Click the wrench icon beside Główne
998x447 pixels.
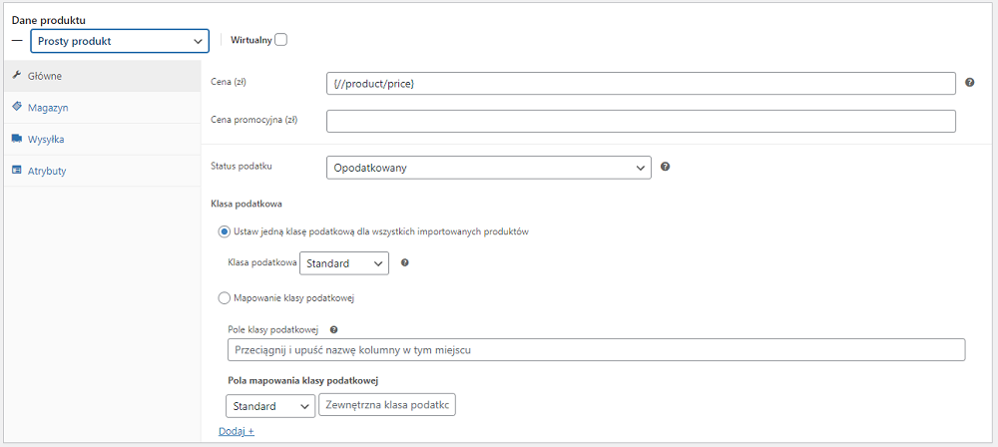tap(17, 75)
